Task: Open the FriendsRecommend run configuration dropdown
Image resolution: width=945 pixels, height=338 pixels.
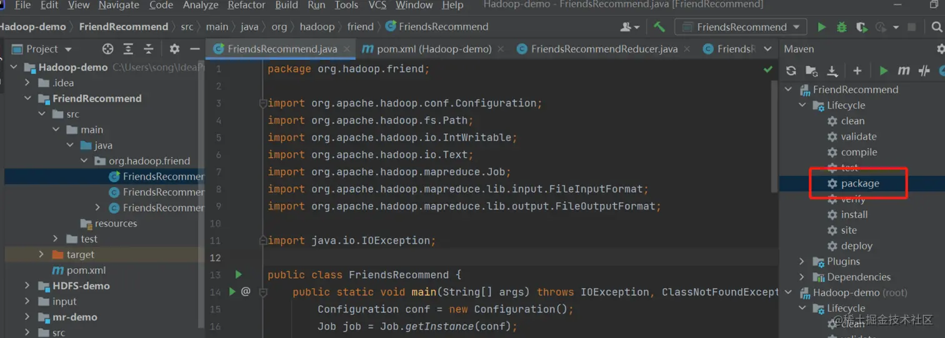Action: (x=742, y=27)
